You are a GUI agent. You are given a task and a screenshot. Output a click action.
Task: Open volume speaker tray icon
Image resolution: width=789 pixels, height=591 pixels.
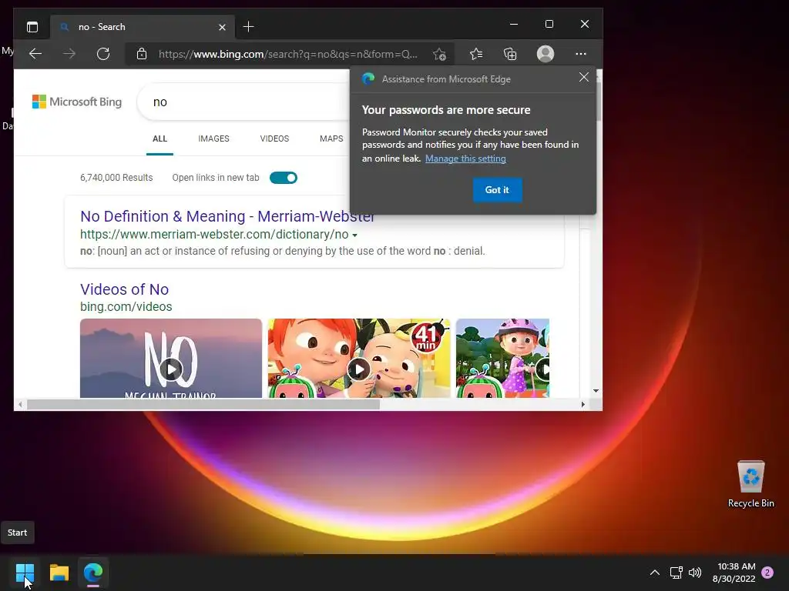[x=695, y=573]
